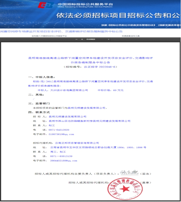Click the zoom in plus button
The height and width of the screenshot is (202, 181).
click(82, 39)
